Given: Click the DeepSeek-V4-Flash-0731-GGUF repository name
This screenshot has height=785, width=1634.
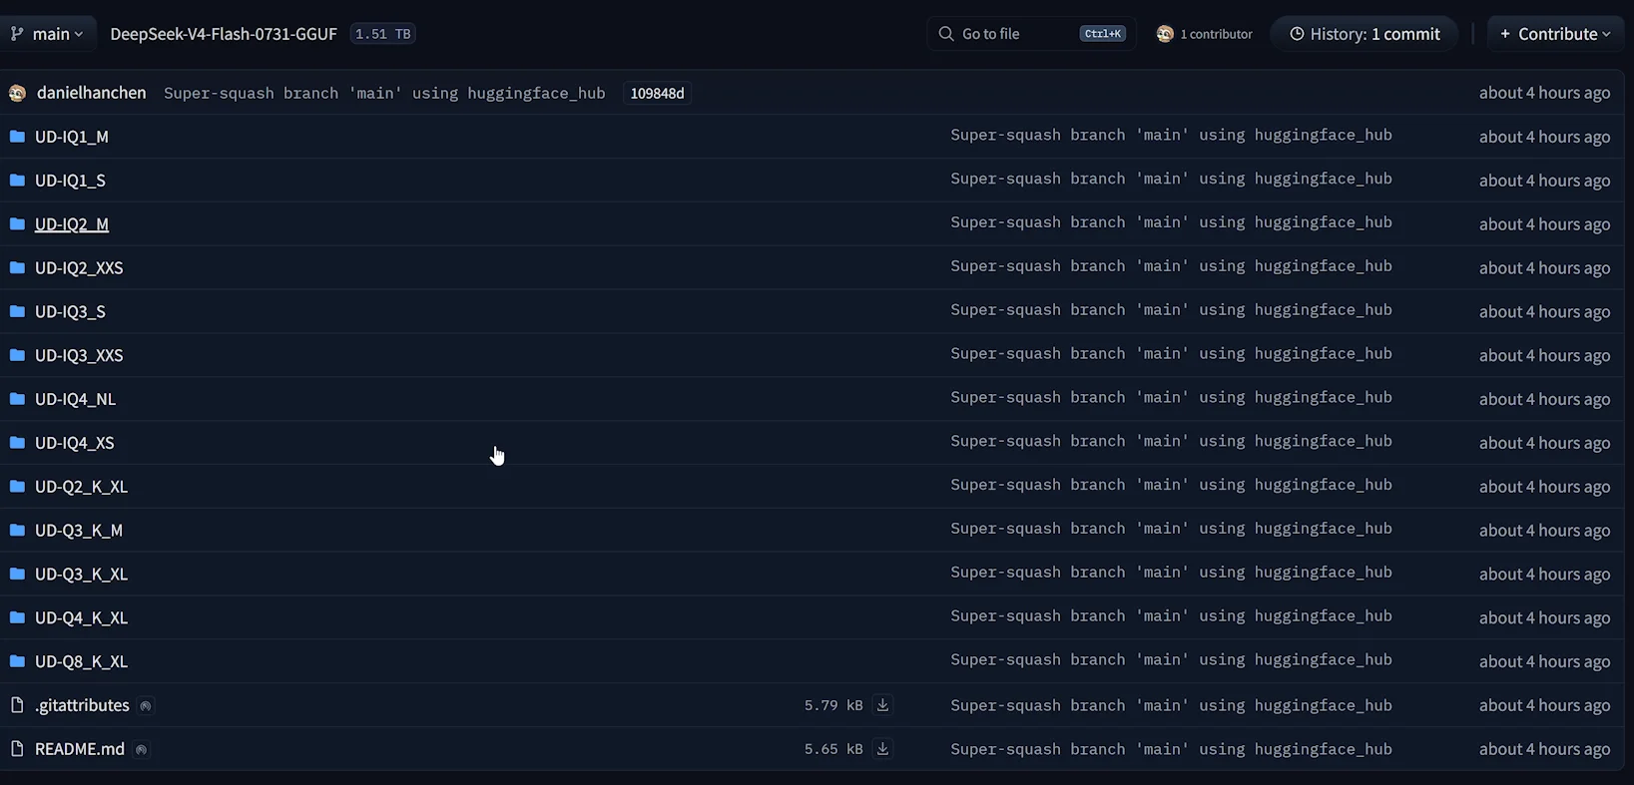Looking at the screenshot, I should tap(224, 34).
